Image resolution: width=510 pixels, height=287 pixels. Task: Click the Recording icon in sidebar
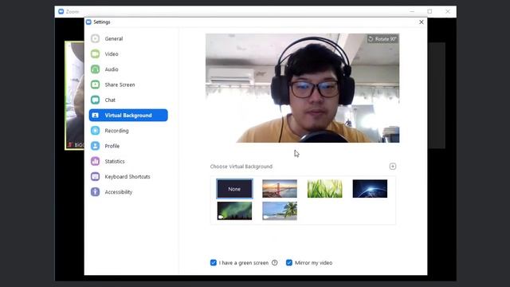tap(95, 131)
